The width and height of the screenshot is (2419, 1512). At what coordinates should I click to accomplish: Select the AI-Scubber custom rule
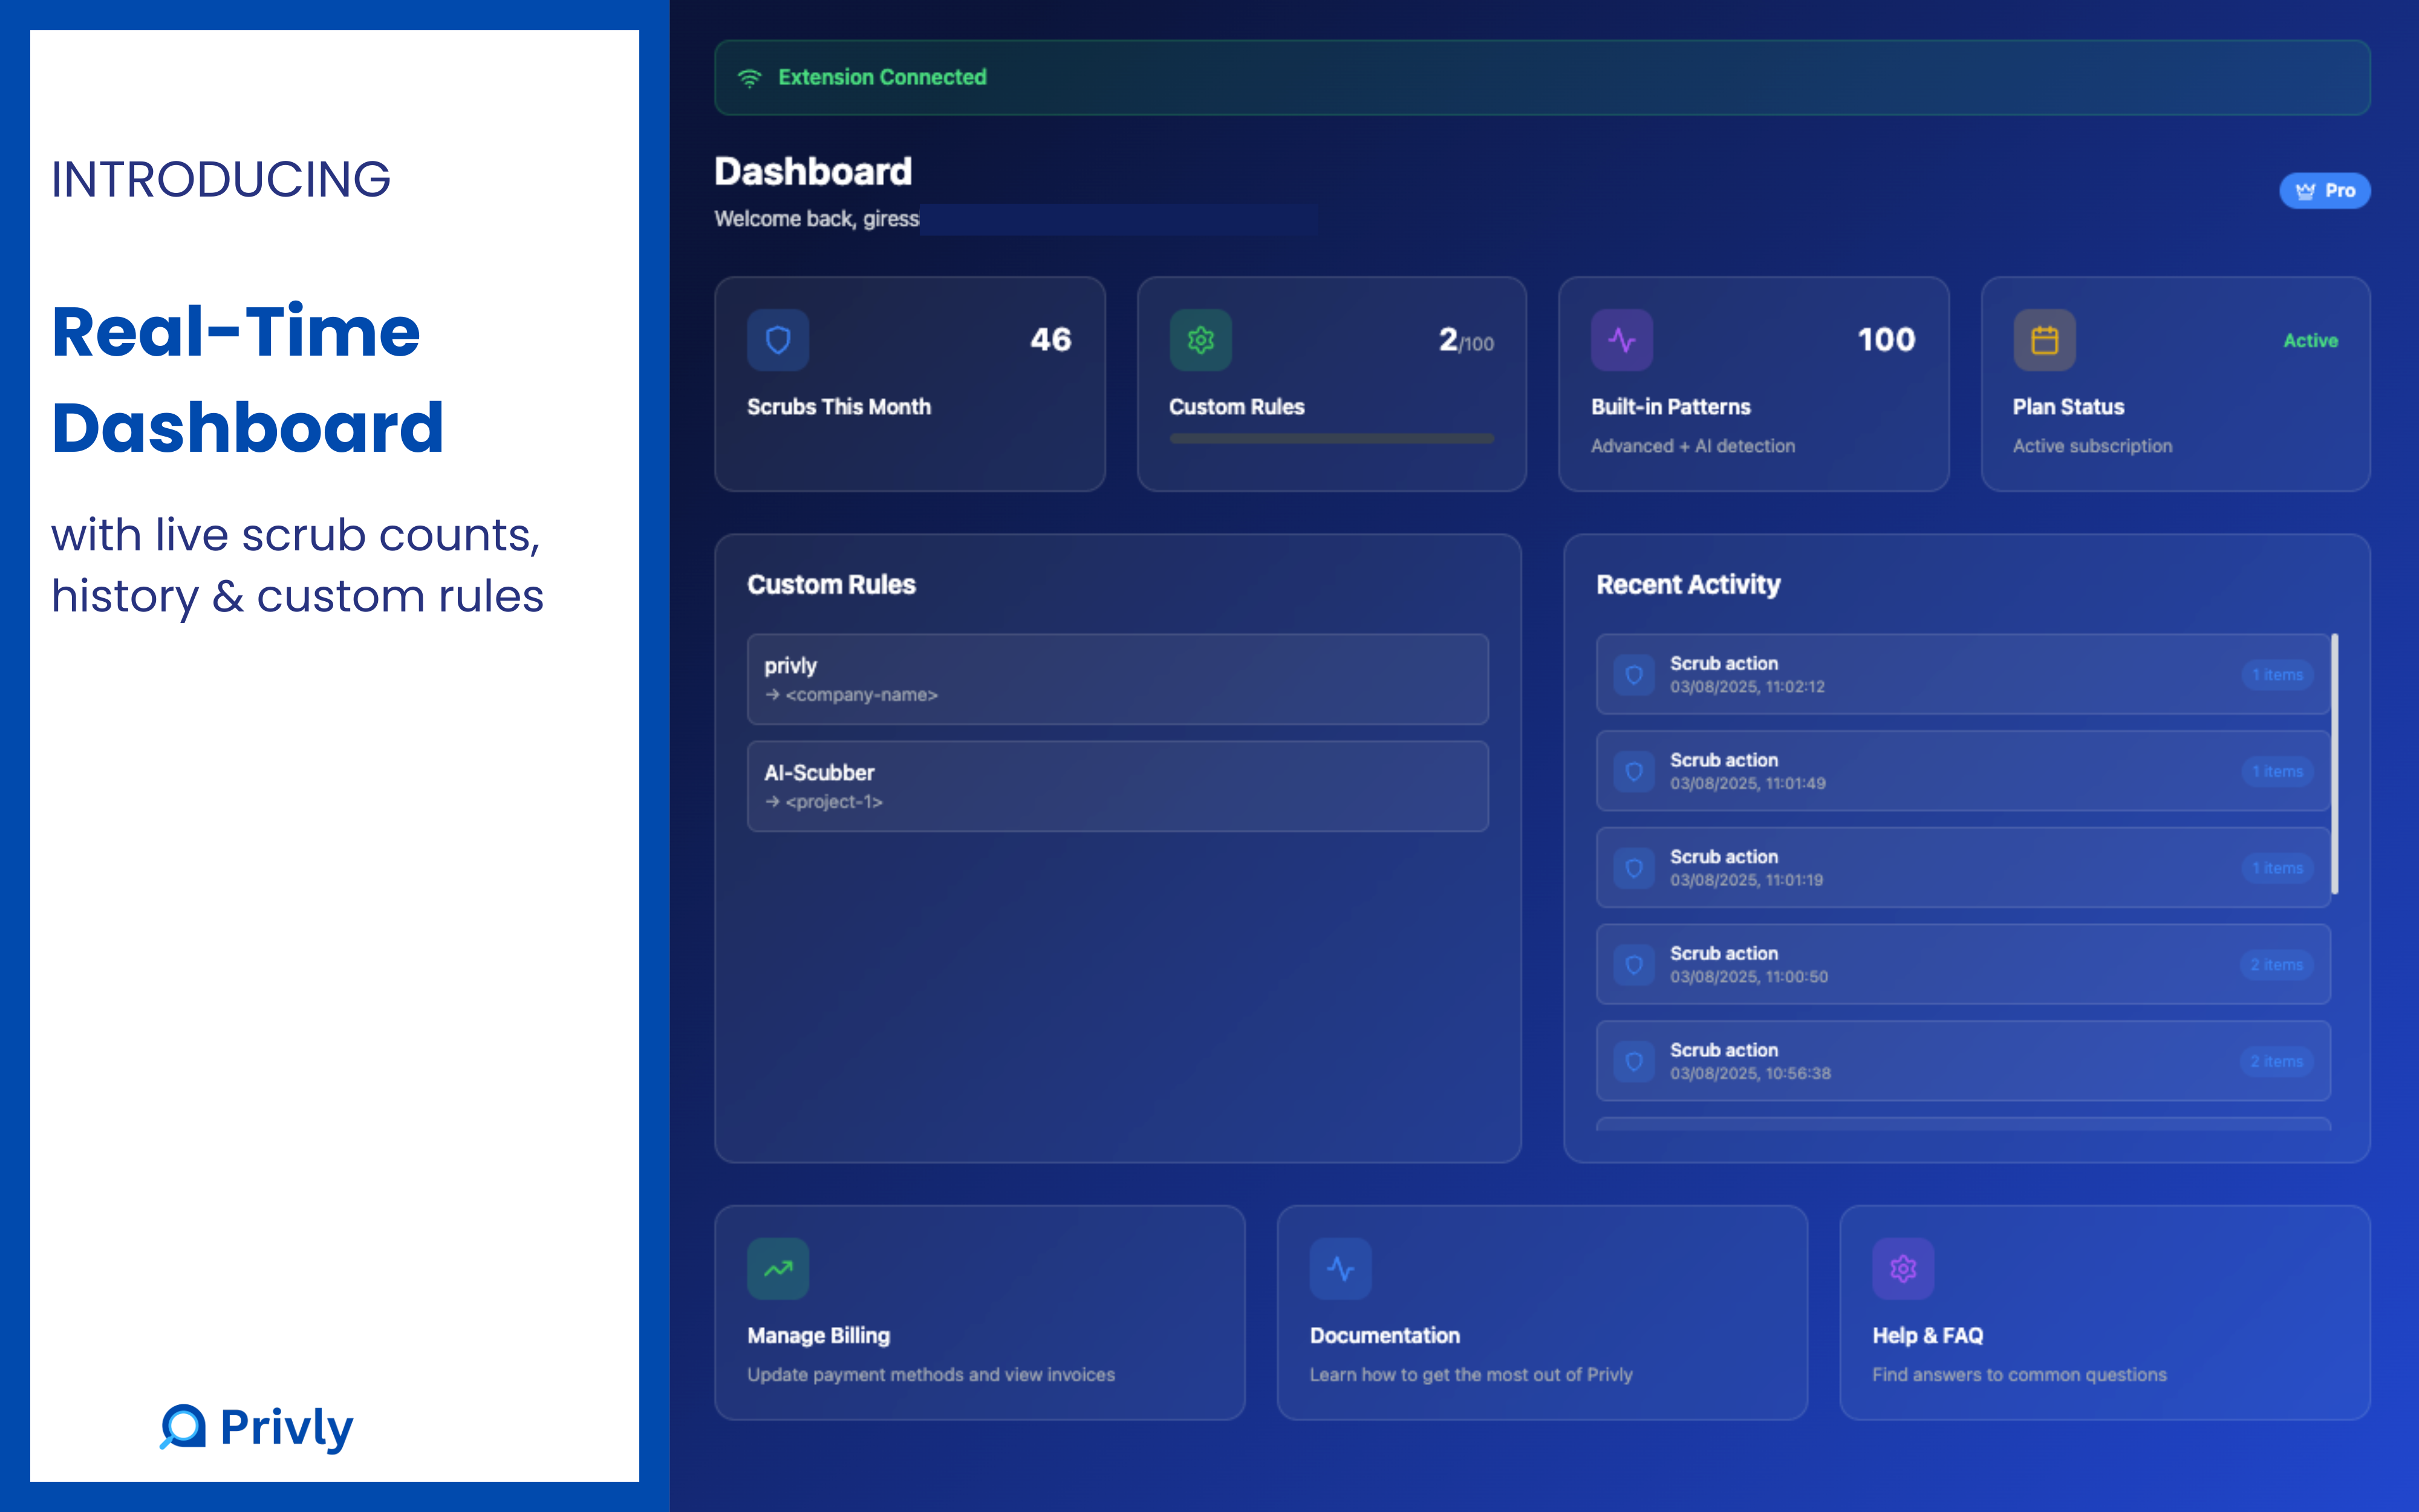pyautogui.click(x=1118, y=786)
